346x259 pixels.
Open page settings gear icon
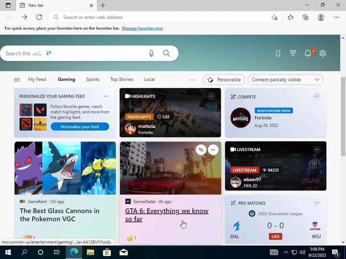(323, 53)
